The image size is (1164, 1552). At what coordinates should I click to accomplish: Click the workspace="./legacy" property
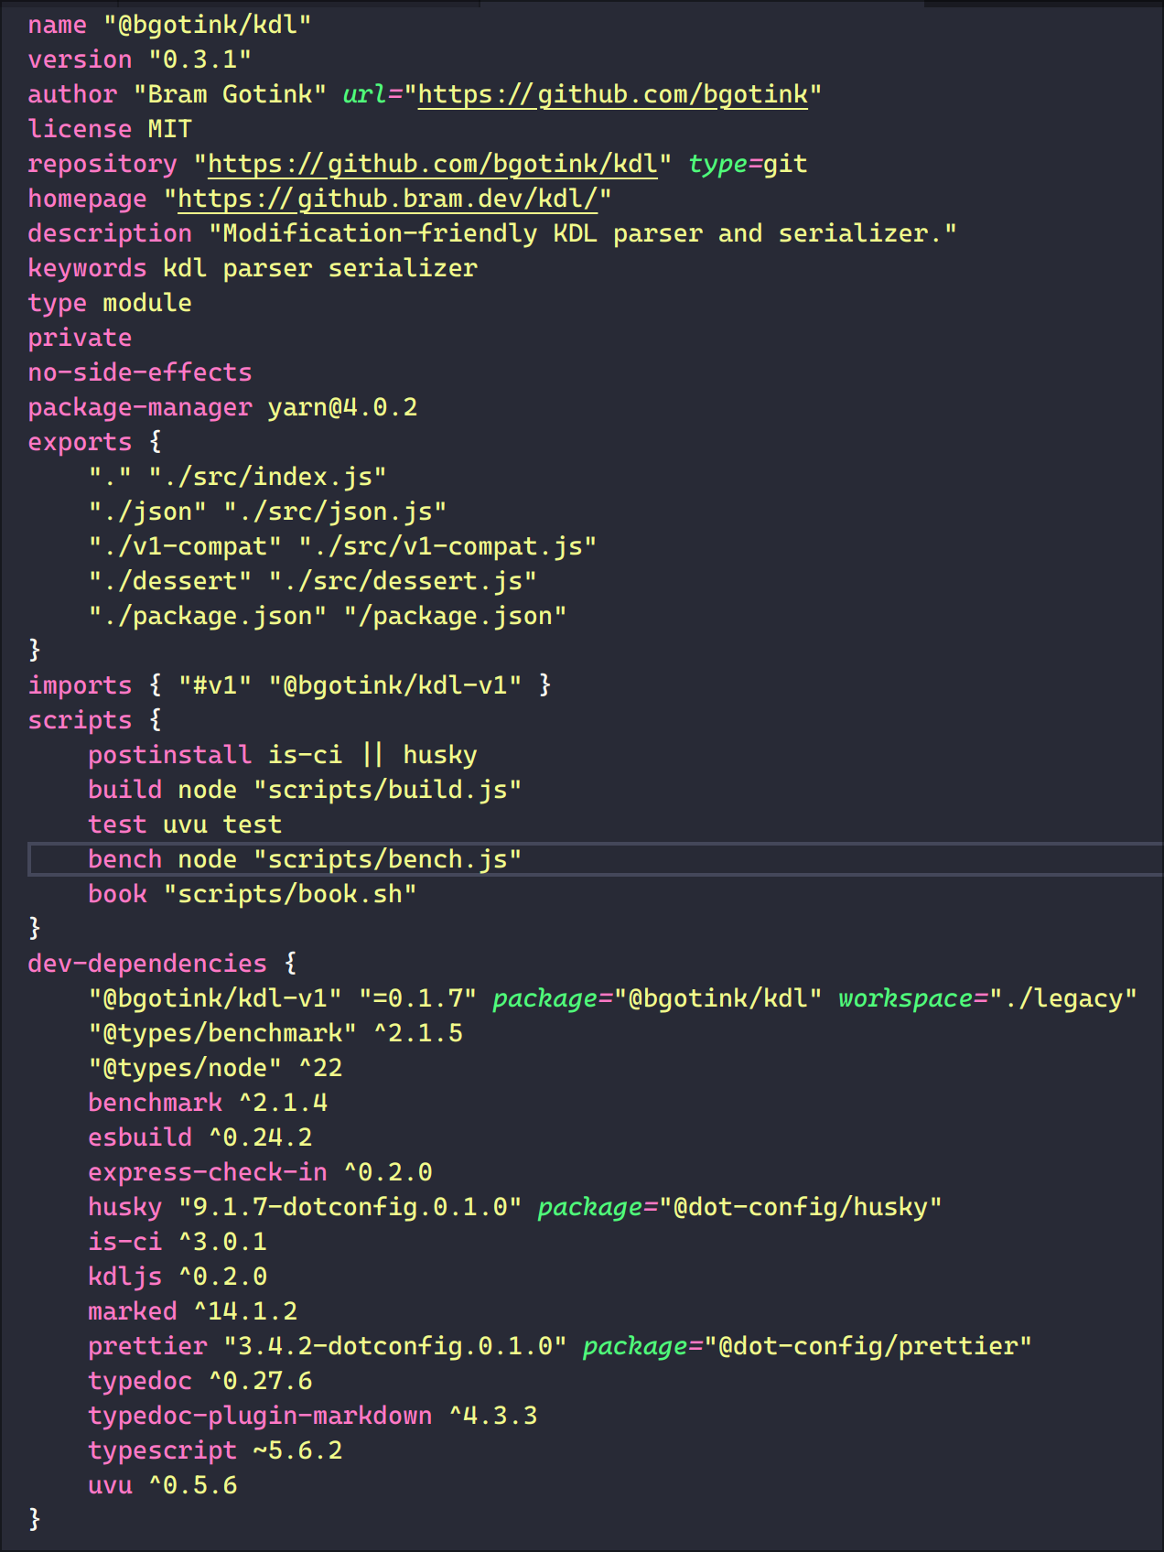(988, 998)
